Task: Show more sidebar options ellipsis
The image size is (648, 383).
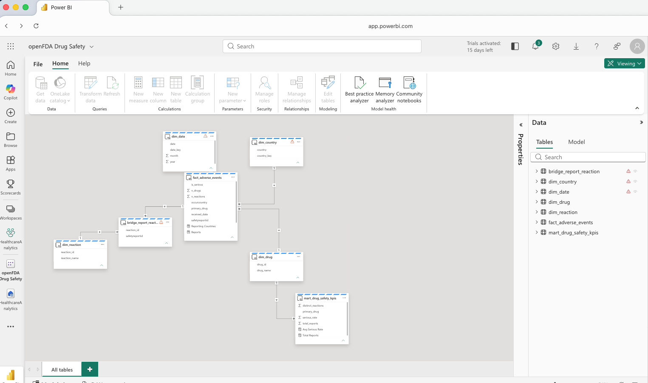Action: coord(11,327)
